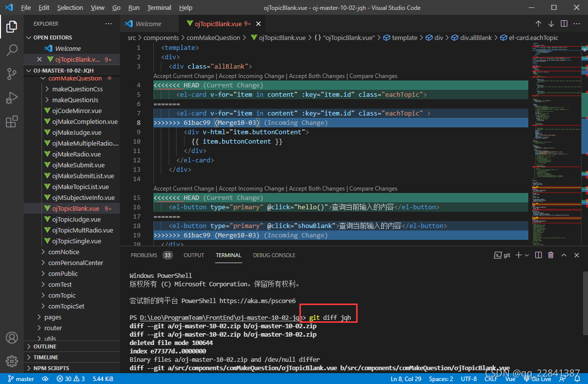Split the editor to the right
Image resolution: width=588 pixels, height=384 pixels.
coord(564,24)
